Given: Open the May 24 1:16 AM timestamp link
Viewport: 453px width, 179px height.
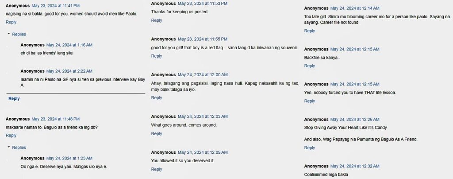Looking at the screenshot, I should coord(69,45).
